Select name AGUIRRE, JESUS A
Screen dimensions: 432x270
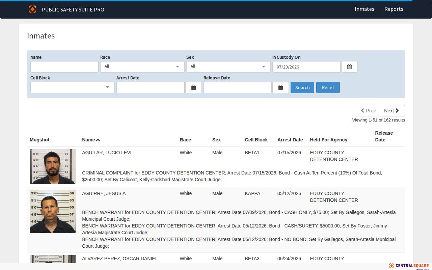[104, 193]
